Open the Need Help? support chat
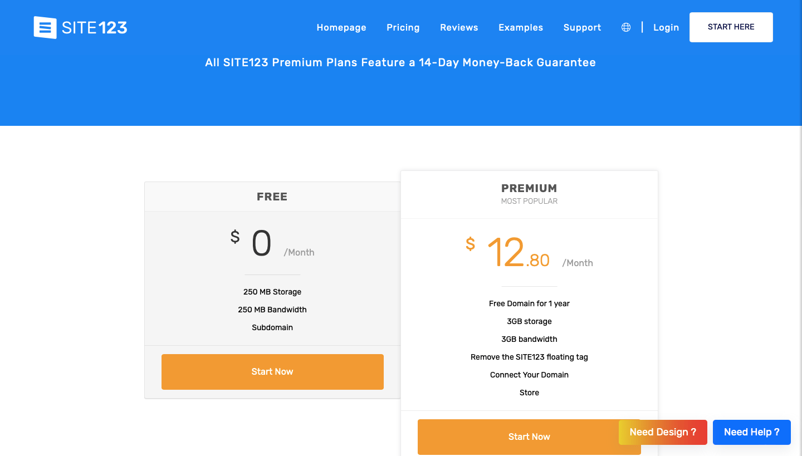This screenshot has width=802, height=456. 751,432
